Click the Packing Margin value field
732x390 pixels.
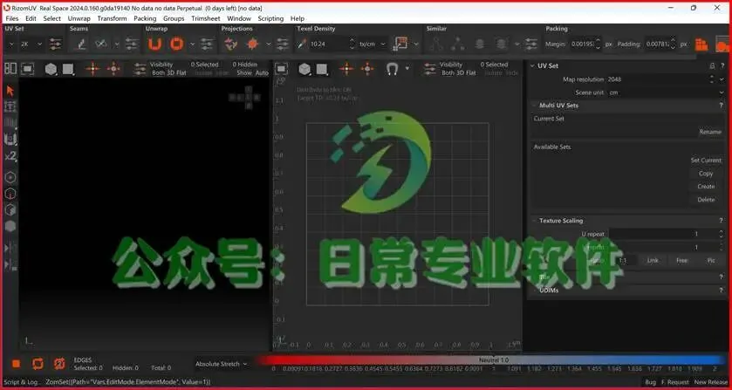[x=581, y=44]
